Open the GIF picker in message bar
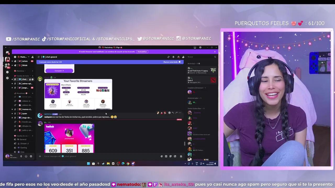Image resolution: width=335 pixels, height=188 pixels. pyautogui.click(x=166, y=156)
